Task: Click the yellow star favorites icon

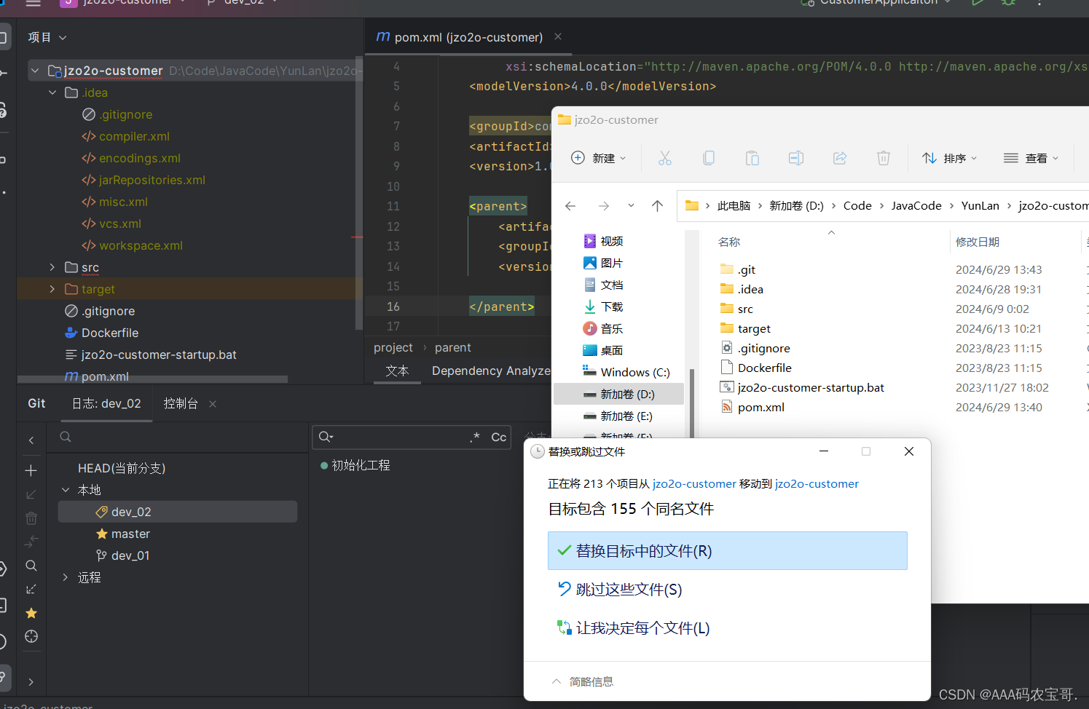Action: 31,613
